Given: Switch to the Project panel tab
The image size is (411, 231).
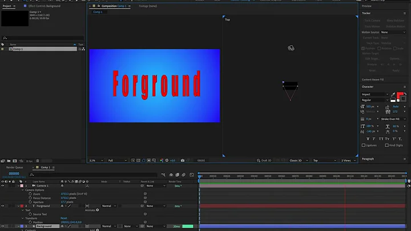Looking at the screenshot, I should 7,6.
